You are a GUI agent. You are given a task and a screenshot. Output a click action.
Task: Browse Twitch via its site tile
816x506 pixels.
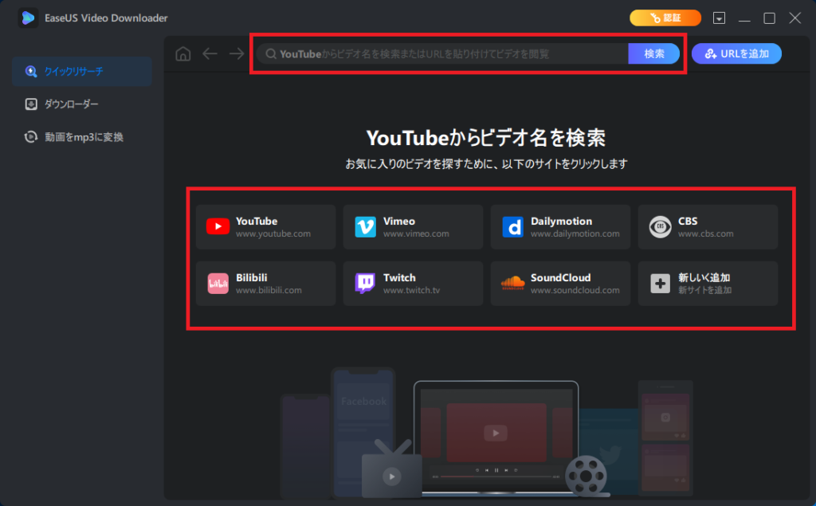click(x=413, y=283)
